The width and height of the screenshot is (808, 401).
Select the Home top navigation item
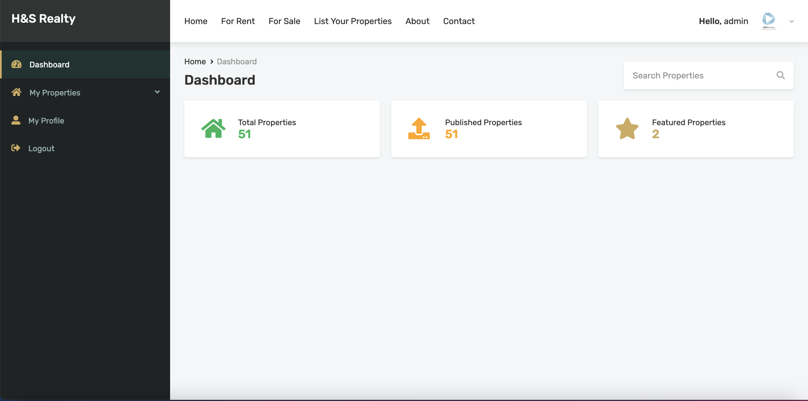pos(196,21)
